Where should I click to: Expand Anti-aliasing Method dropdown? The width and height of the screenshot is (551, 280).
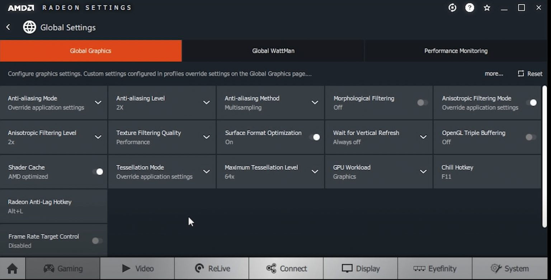coord(315,103)
